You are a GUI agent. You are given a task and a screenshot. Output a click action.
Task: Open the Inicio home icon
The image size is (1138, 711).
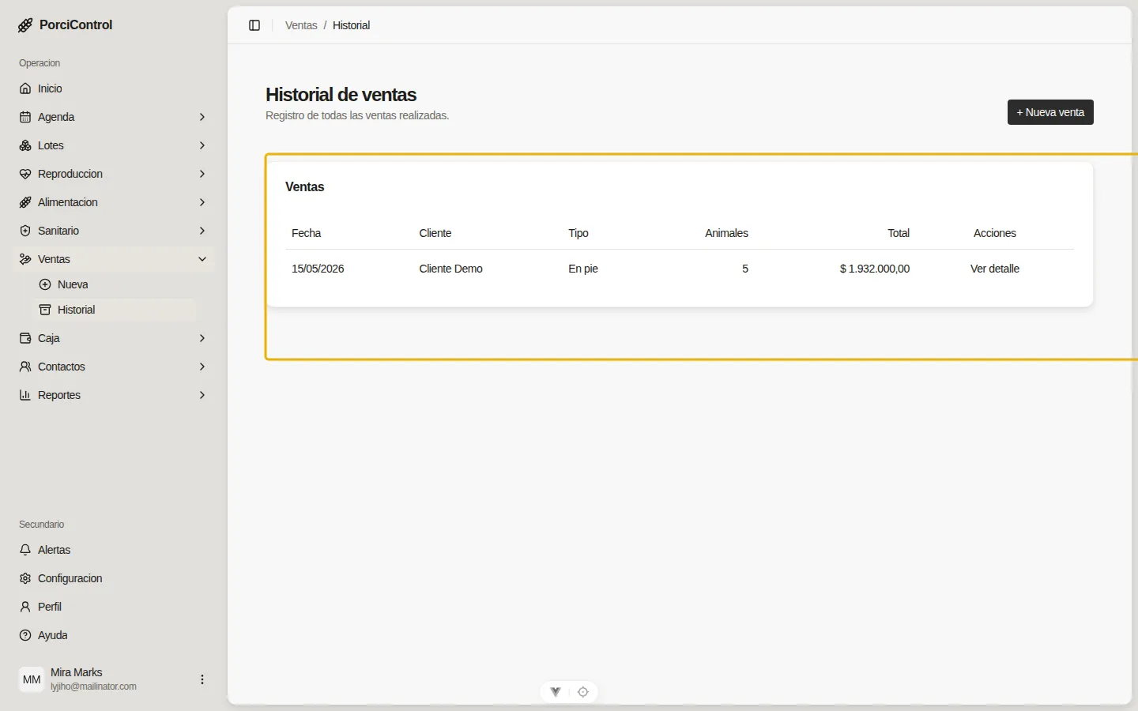(25, 88)
